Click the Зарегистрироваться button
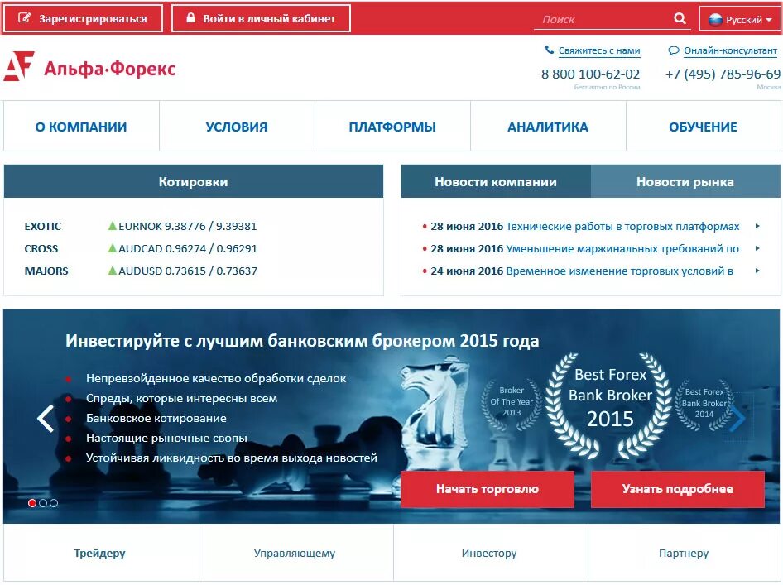This screenshot has width=783, height=585. tap(83, 18)
